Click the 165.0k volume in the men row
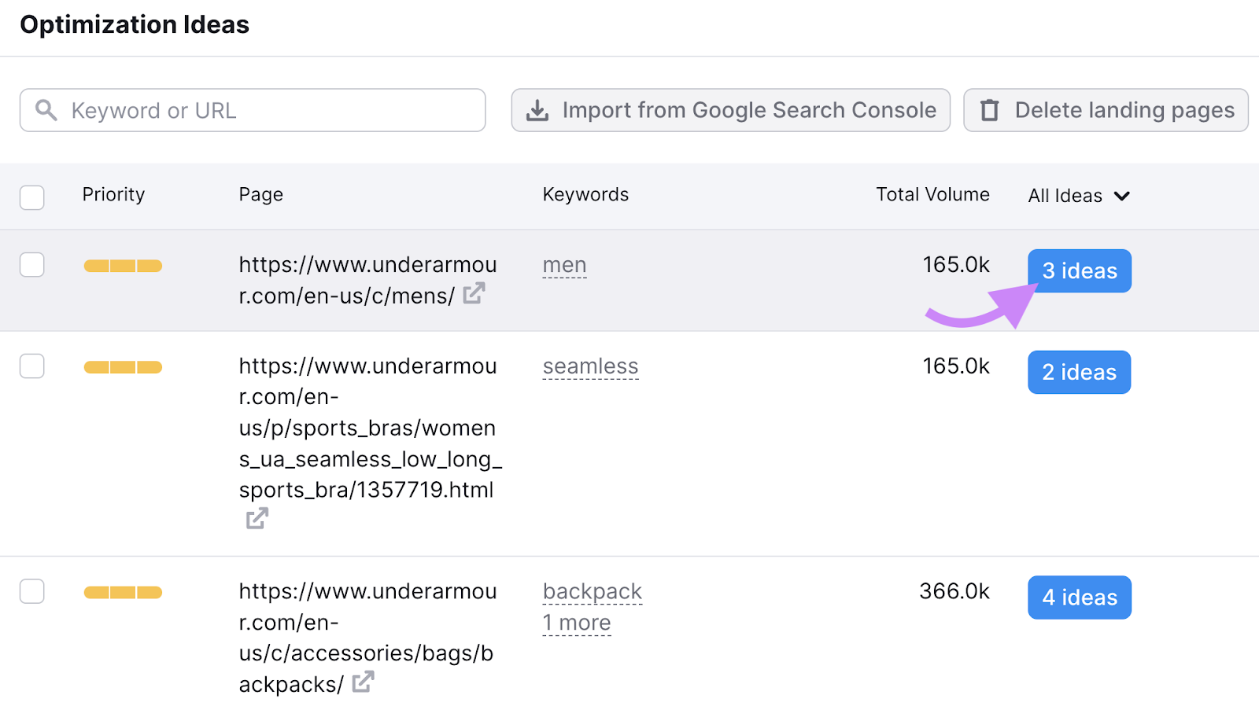This screenshot has height=717, width=1259. [x=956, y=265]
